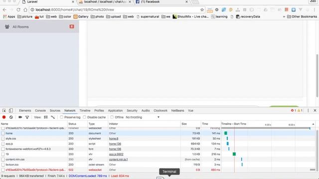This screenshot has width=319, height=179.
Task: Enable Preserve log checkbox
Action: 61,117
